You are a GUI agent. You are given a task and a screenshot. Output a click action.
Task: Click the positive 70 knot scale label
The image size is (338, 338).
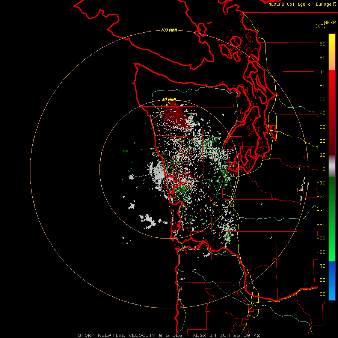pos(323,72)
